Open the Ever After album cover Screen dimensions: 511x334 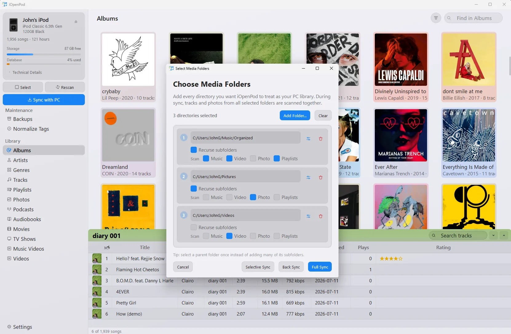coord(401,135)
